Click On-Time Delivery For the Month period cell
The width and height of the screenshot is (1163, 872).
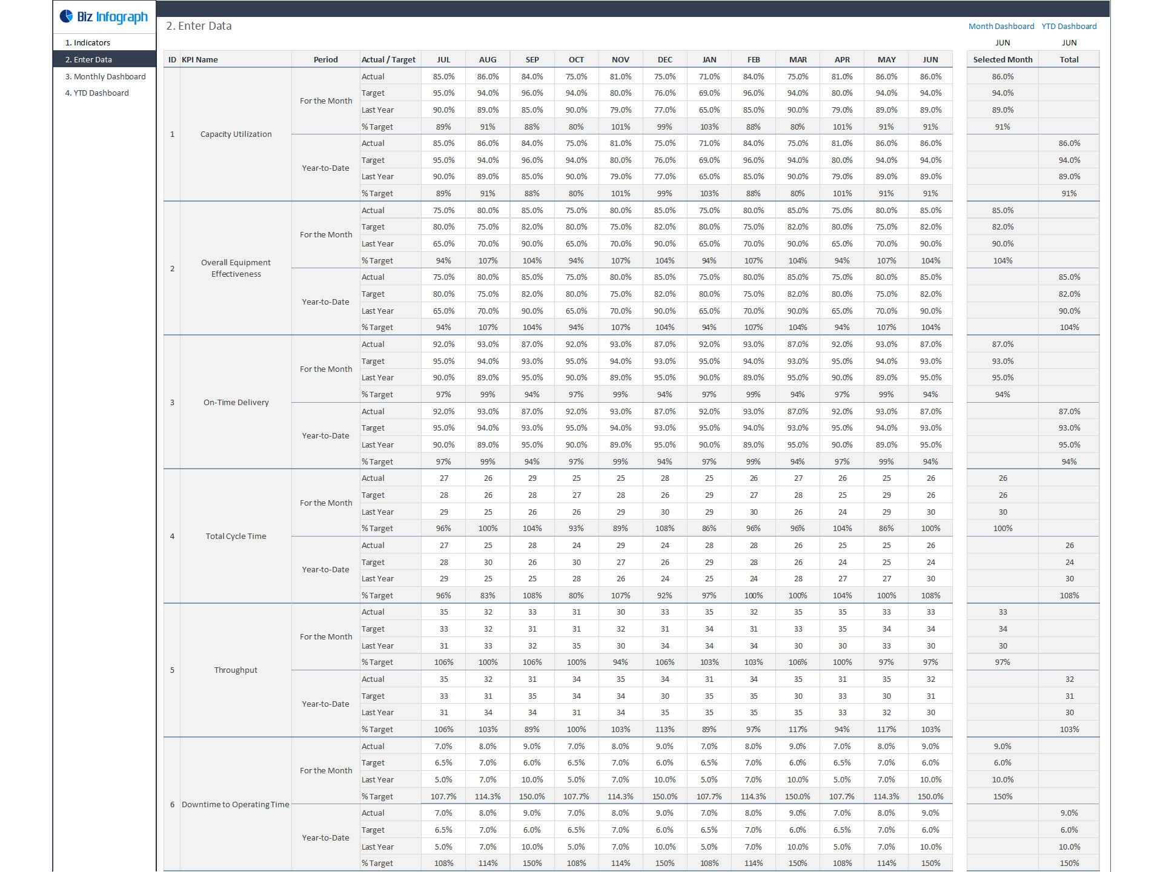(x=326, y=369)
